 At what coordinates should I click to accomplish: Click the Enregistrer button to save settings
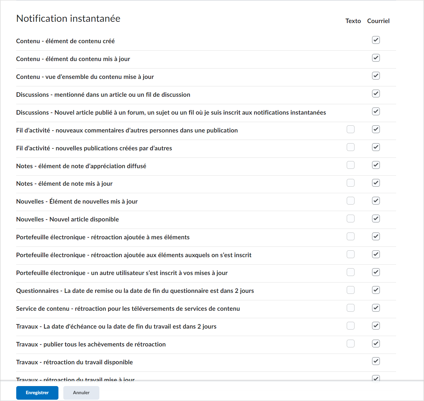pos(37,393)
